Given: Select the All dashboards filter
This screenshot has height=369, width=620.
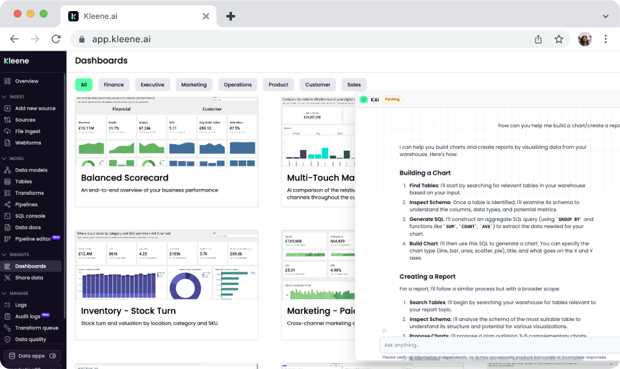Looking at the screenshot, I should coord(84,84).
